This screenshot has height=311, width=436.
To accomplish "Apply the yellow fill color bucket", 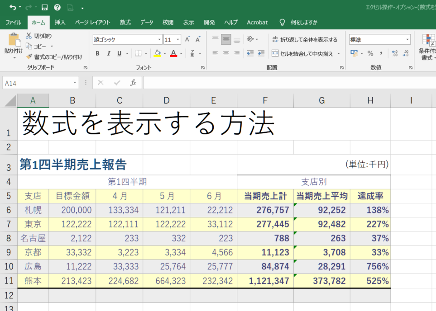I will [157, 53].
